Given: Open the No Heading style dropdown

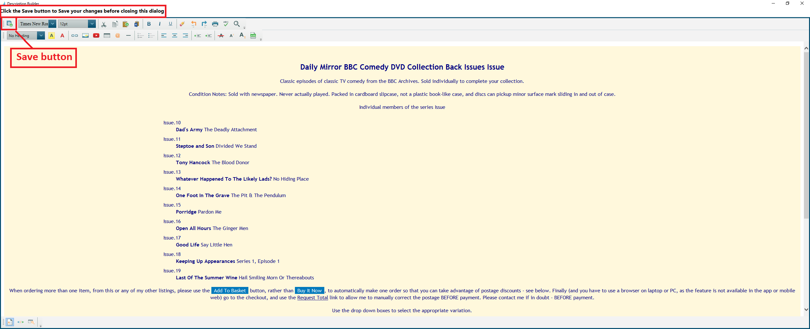Looking at the screenshot, I should [41, 36].
